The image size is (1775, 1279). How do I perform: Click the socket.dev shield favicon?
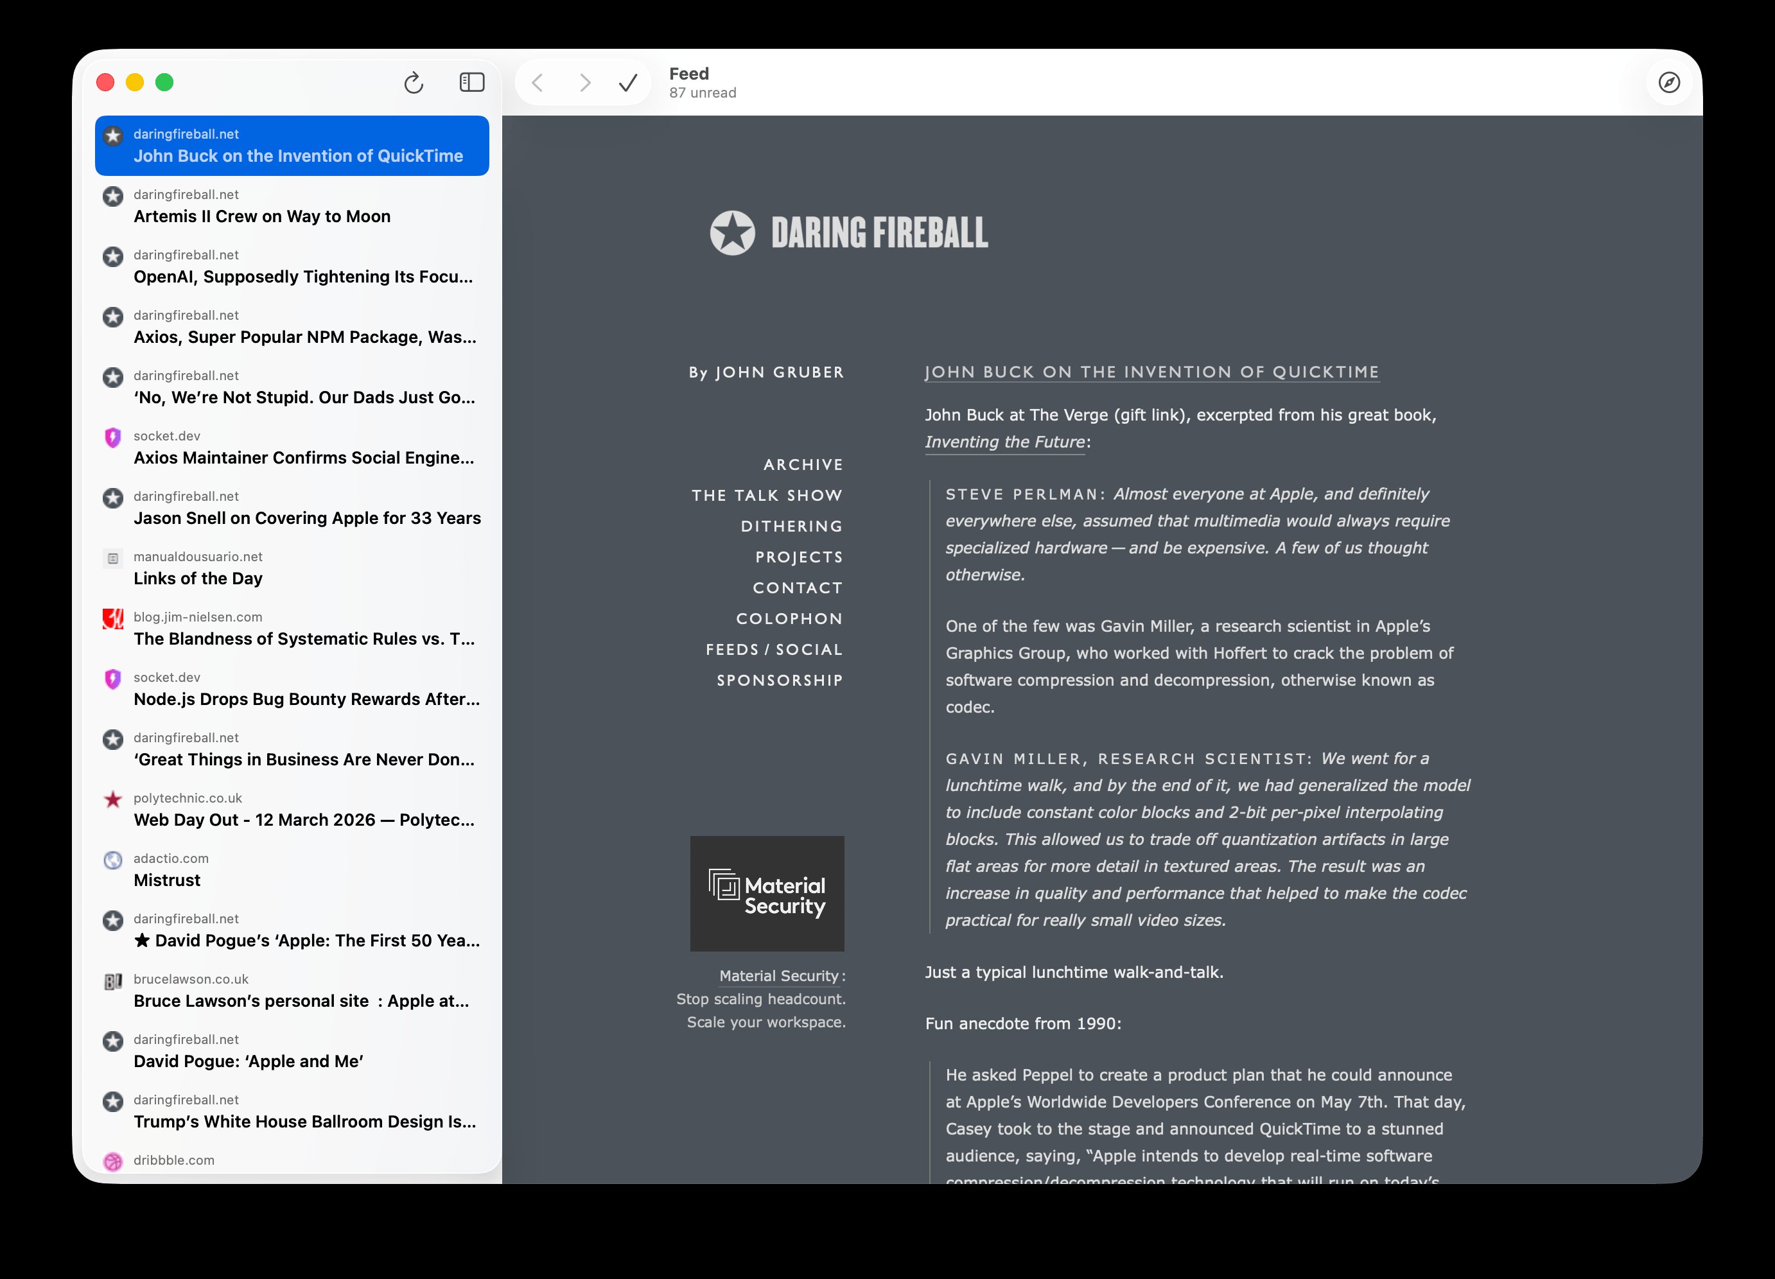click(114, 437)
